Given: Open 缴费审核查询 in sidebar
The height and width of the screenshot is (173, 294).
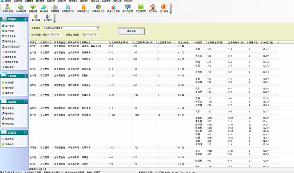Looking at the screenshot, I should pyautogui.click(x=10, y=62).
